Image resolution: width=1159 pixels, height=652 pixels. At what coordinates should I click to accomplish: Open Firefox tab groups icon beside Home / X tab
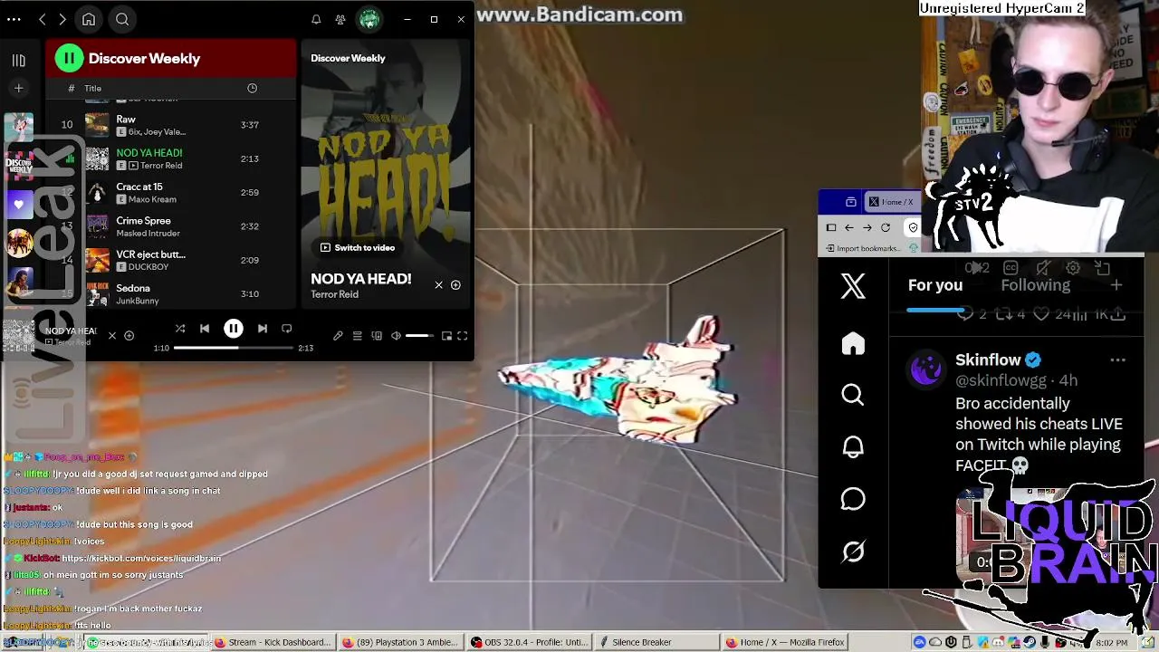pos(850,202)
